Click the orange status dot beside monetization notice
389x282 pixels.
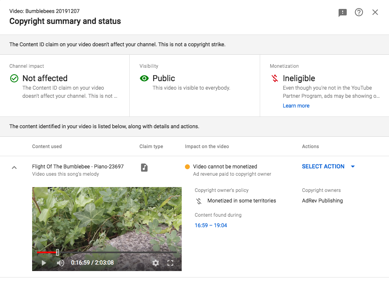(187, 167)
